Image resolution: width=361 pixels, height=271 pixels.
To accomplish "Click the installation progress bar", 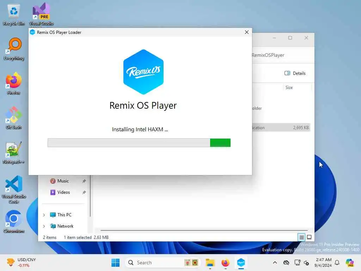I will pos(139,143).
